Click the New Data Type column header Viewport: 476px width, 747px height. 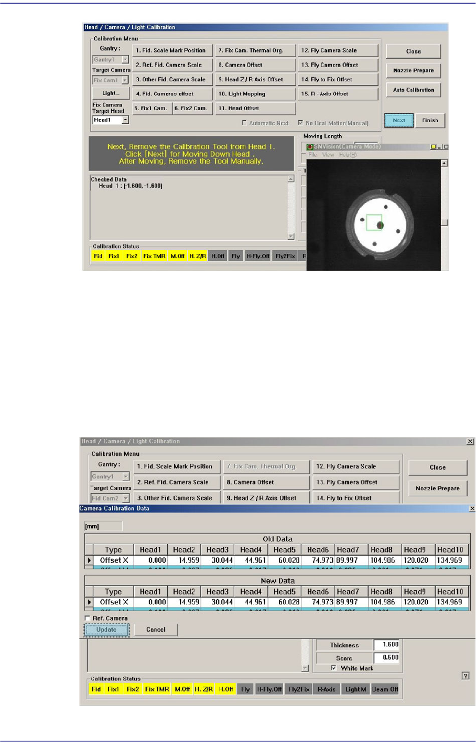click(113, 592)
